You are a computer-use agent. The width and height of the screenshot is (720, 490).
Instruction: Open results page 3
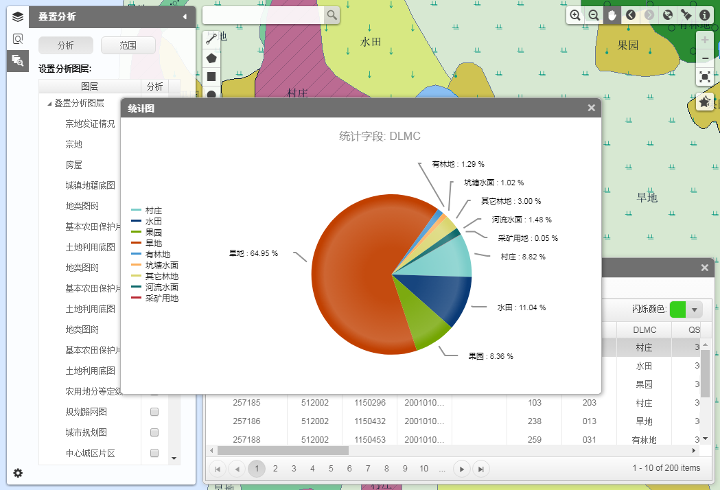294,469
